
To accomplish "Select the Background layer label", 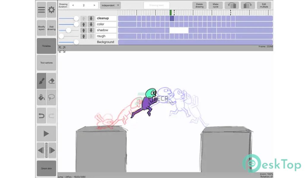I will 106,42.
